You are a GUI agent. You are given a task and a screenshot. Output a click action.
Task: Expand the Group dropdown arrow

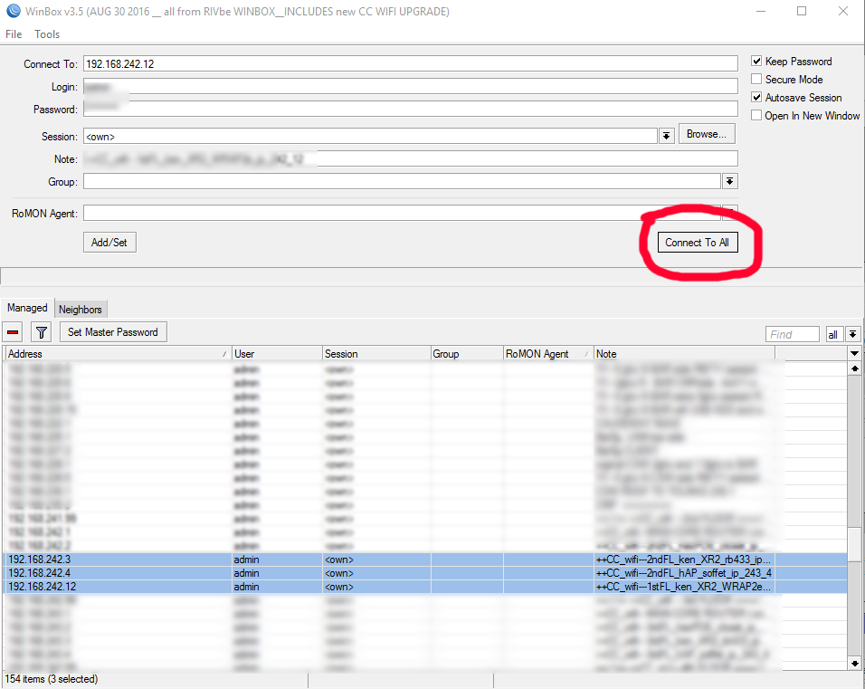(x=730, y=181)
